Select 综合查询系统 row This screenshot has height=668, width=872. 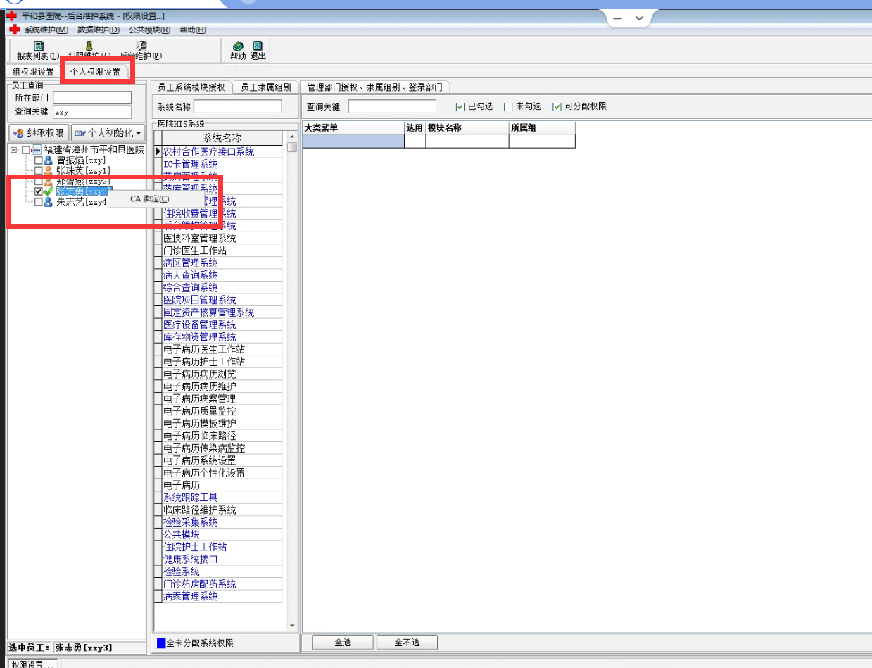[x=222, y=287]
